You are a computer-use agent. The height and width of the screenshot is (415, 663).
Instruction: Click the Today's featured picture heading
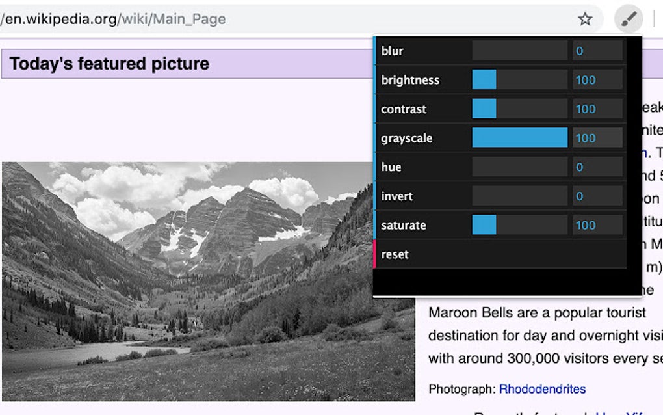(108, 63)
